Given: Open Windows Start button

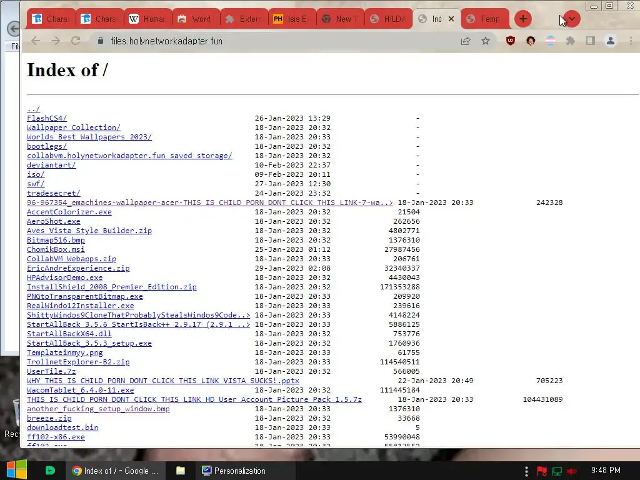Looking at the screenshot, I should (16, 470).
